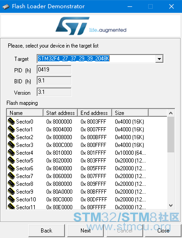This screenshot has height=238, width=182.
Task: Click end address 0x 800BFFF
Action: (94, 137)
